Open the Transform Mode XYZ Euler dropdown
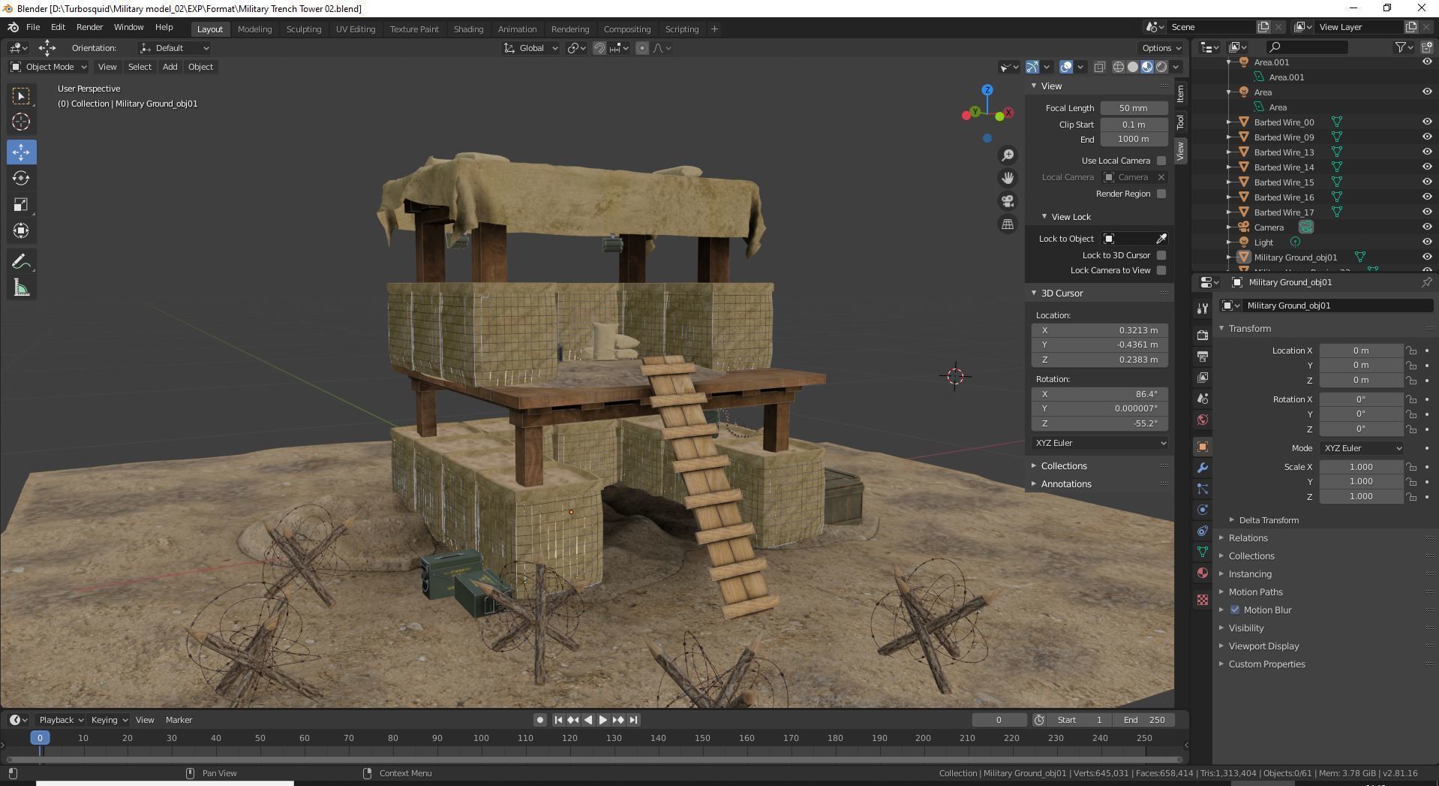This screenshot has height=786, width=1439. [x=1361, y=448]
